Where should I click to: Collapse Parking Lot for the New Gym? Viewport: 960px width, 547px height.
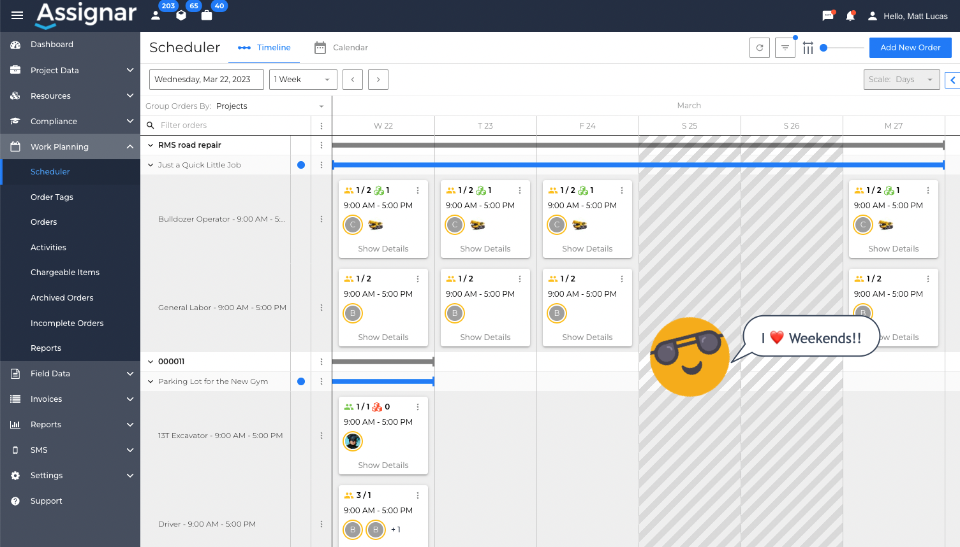point(151,381)
